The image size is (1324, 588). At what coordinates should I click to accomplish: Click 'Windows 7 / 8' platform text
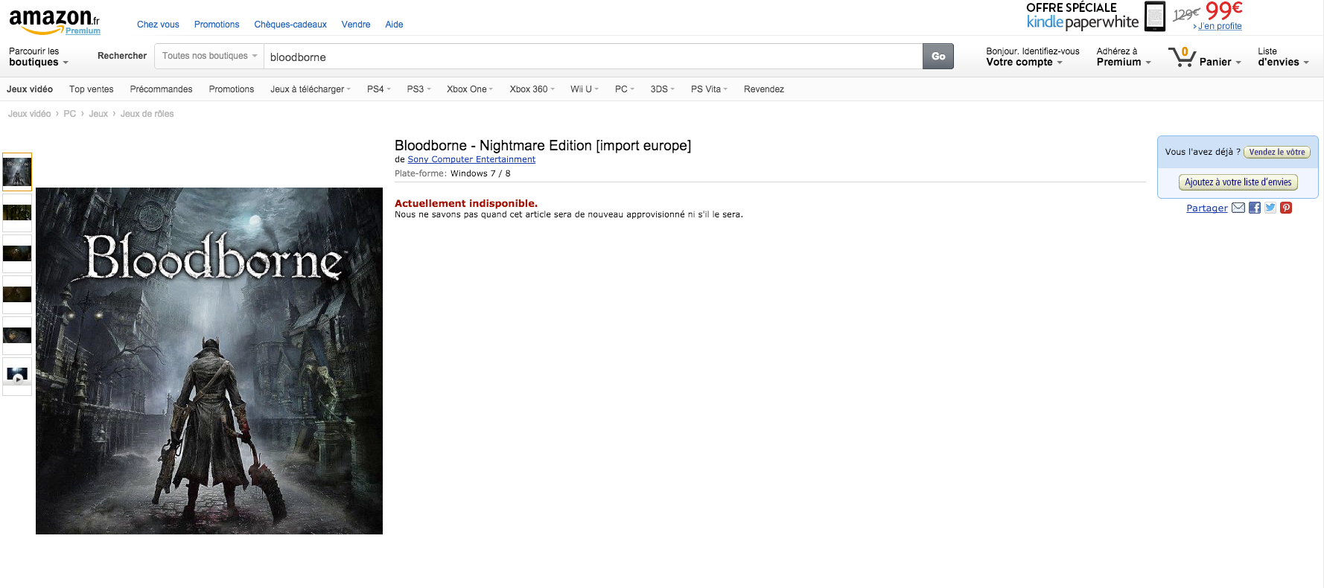[480, 173]
